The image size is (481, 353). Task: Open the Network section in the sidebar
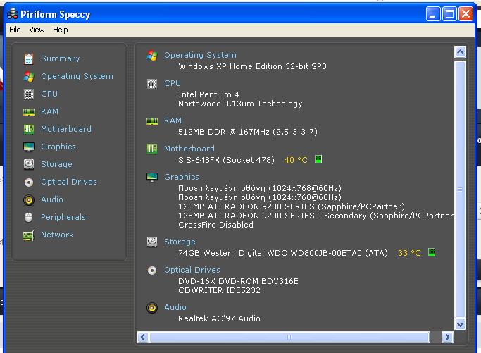tap(57, 235)
